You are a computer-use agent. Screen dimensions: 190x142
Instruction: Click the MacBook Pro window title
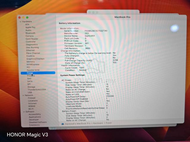(122, 17)
